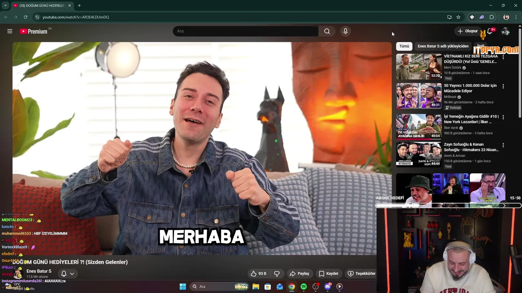Open Zayn Sofuoğlu & Kenan Sofuoğlu title
The height and width of the screenshot is (293, 522).
pyautogui.click(x=471, y=147)
